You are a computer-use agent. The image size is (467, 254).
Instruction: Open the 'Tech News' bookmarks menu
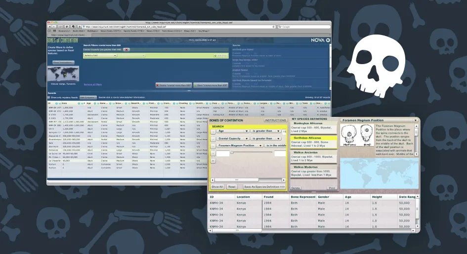click(172, 31)
